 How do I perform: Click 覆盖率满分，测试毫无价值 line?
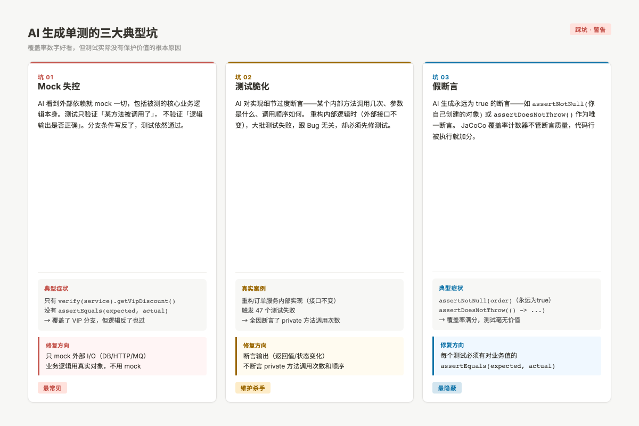pyautogui.click(x=479, y=320)
